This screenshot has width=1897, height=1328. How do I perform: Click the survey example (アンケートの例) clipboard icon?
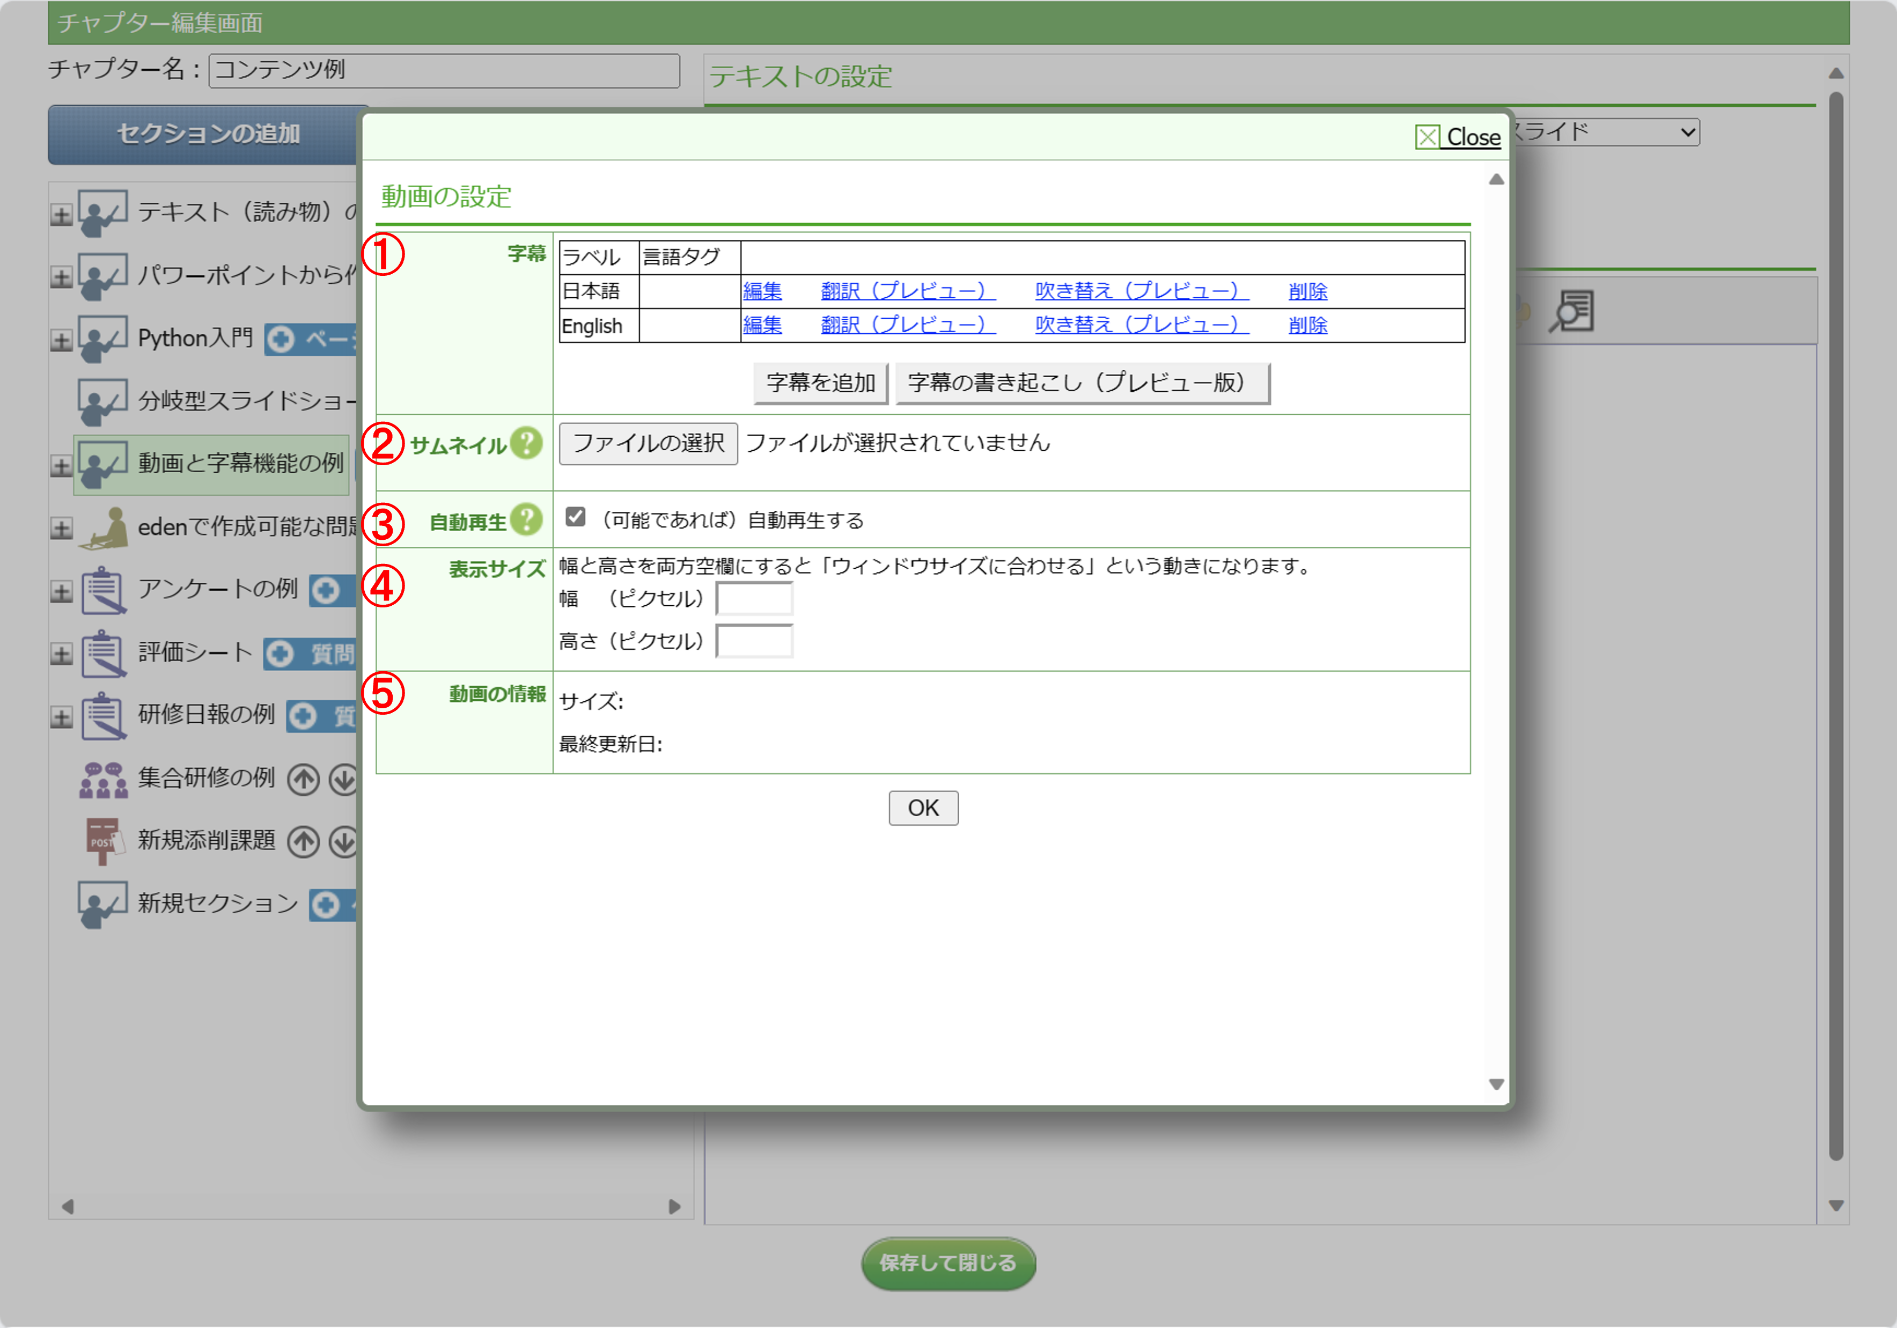tap(104, 590)
